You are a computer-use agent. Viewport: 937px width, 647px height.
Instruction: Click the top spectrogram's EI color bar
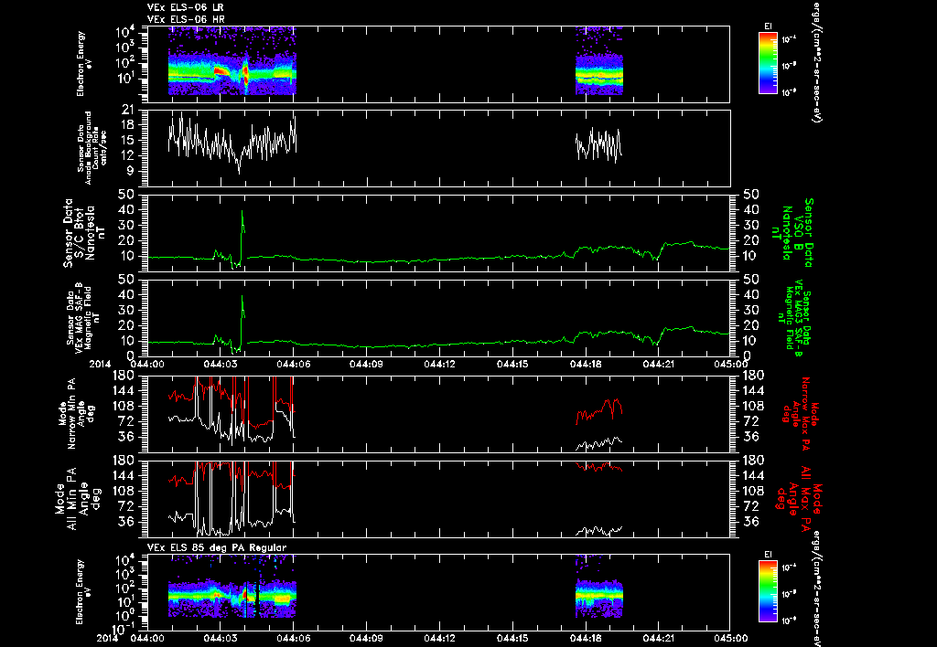768,63
